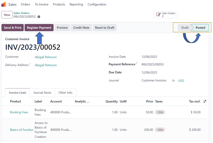Open the To Invoice dropdown menu
Image resolution: width=213 pixels, height=143 pixels.
tap(41, 5)
